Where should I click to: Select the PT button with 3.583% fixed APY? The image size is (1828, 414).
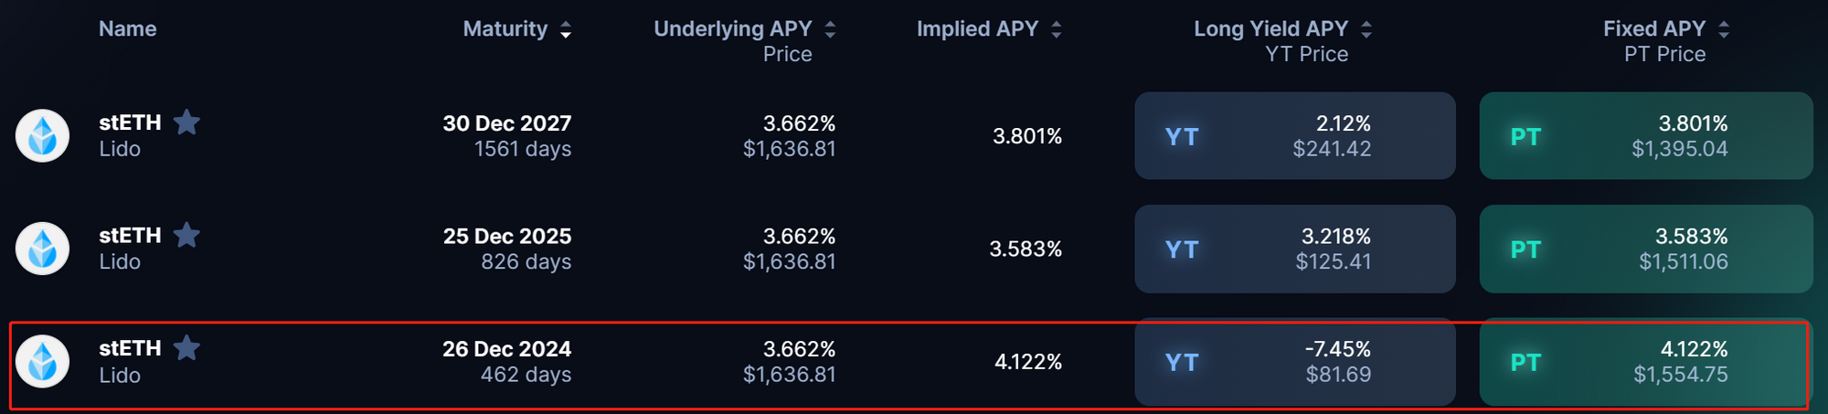(x=1645, y=249)
